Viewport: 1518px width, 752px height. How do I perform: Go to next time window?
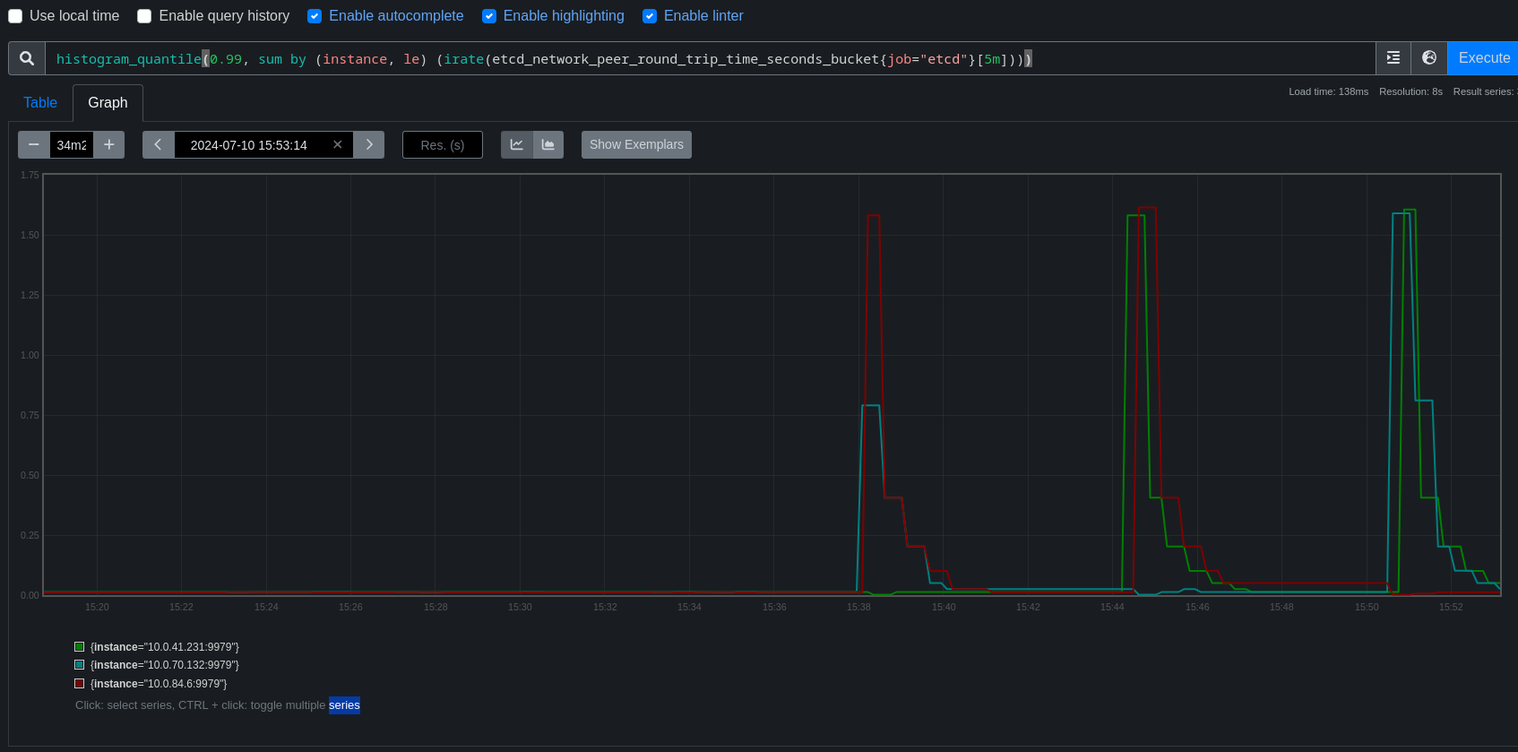pyautogui.click(x=369, y=145)
